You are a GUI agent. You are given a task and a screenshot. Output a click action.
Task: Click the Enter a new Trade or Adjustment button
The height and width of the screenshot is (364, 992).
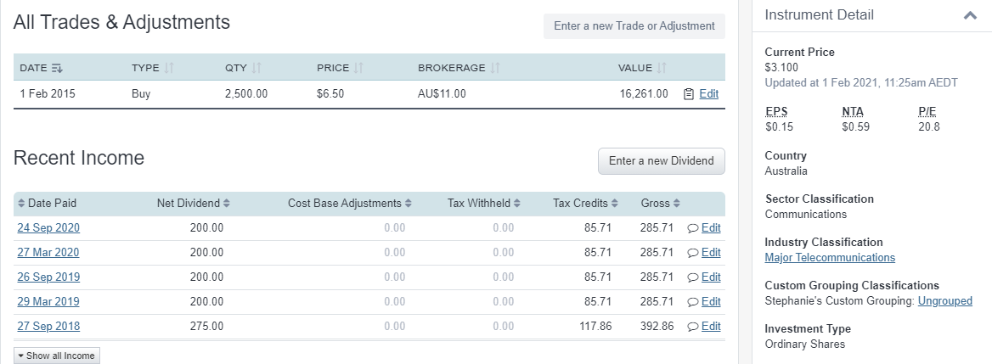tap(634, 26)
